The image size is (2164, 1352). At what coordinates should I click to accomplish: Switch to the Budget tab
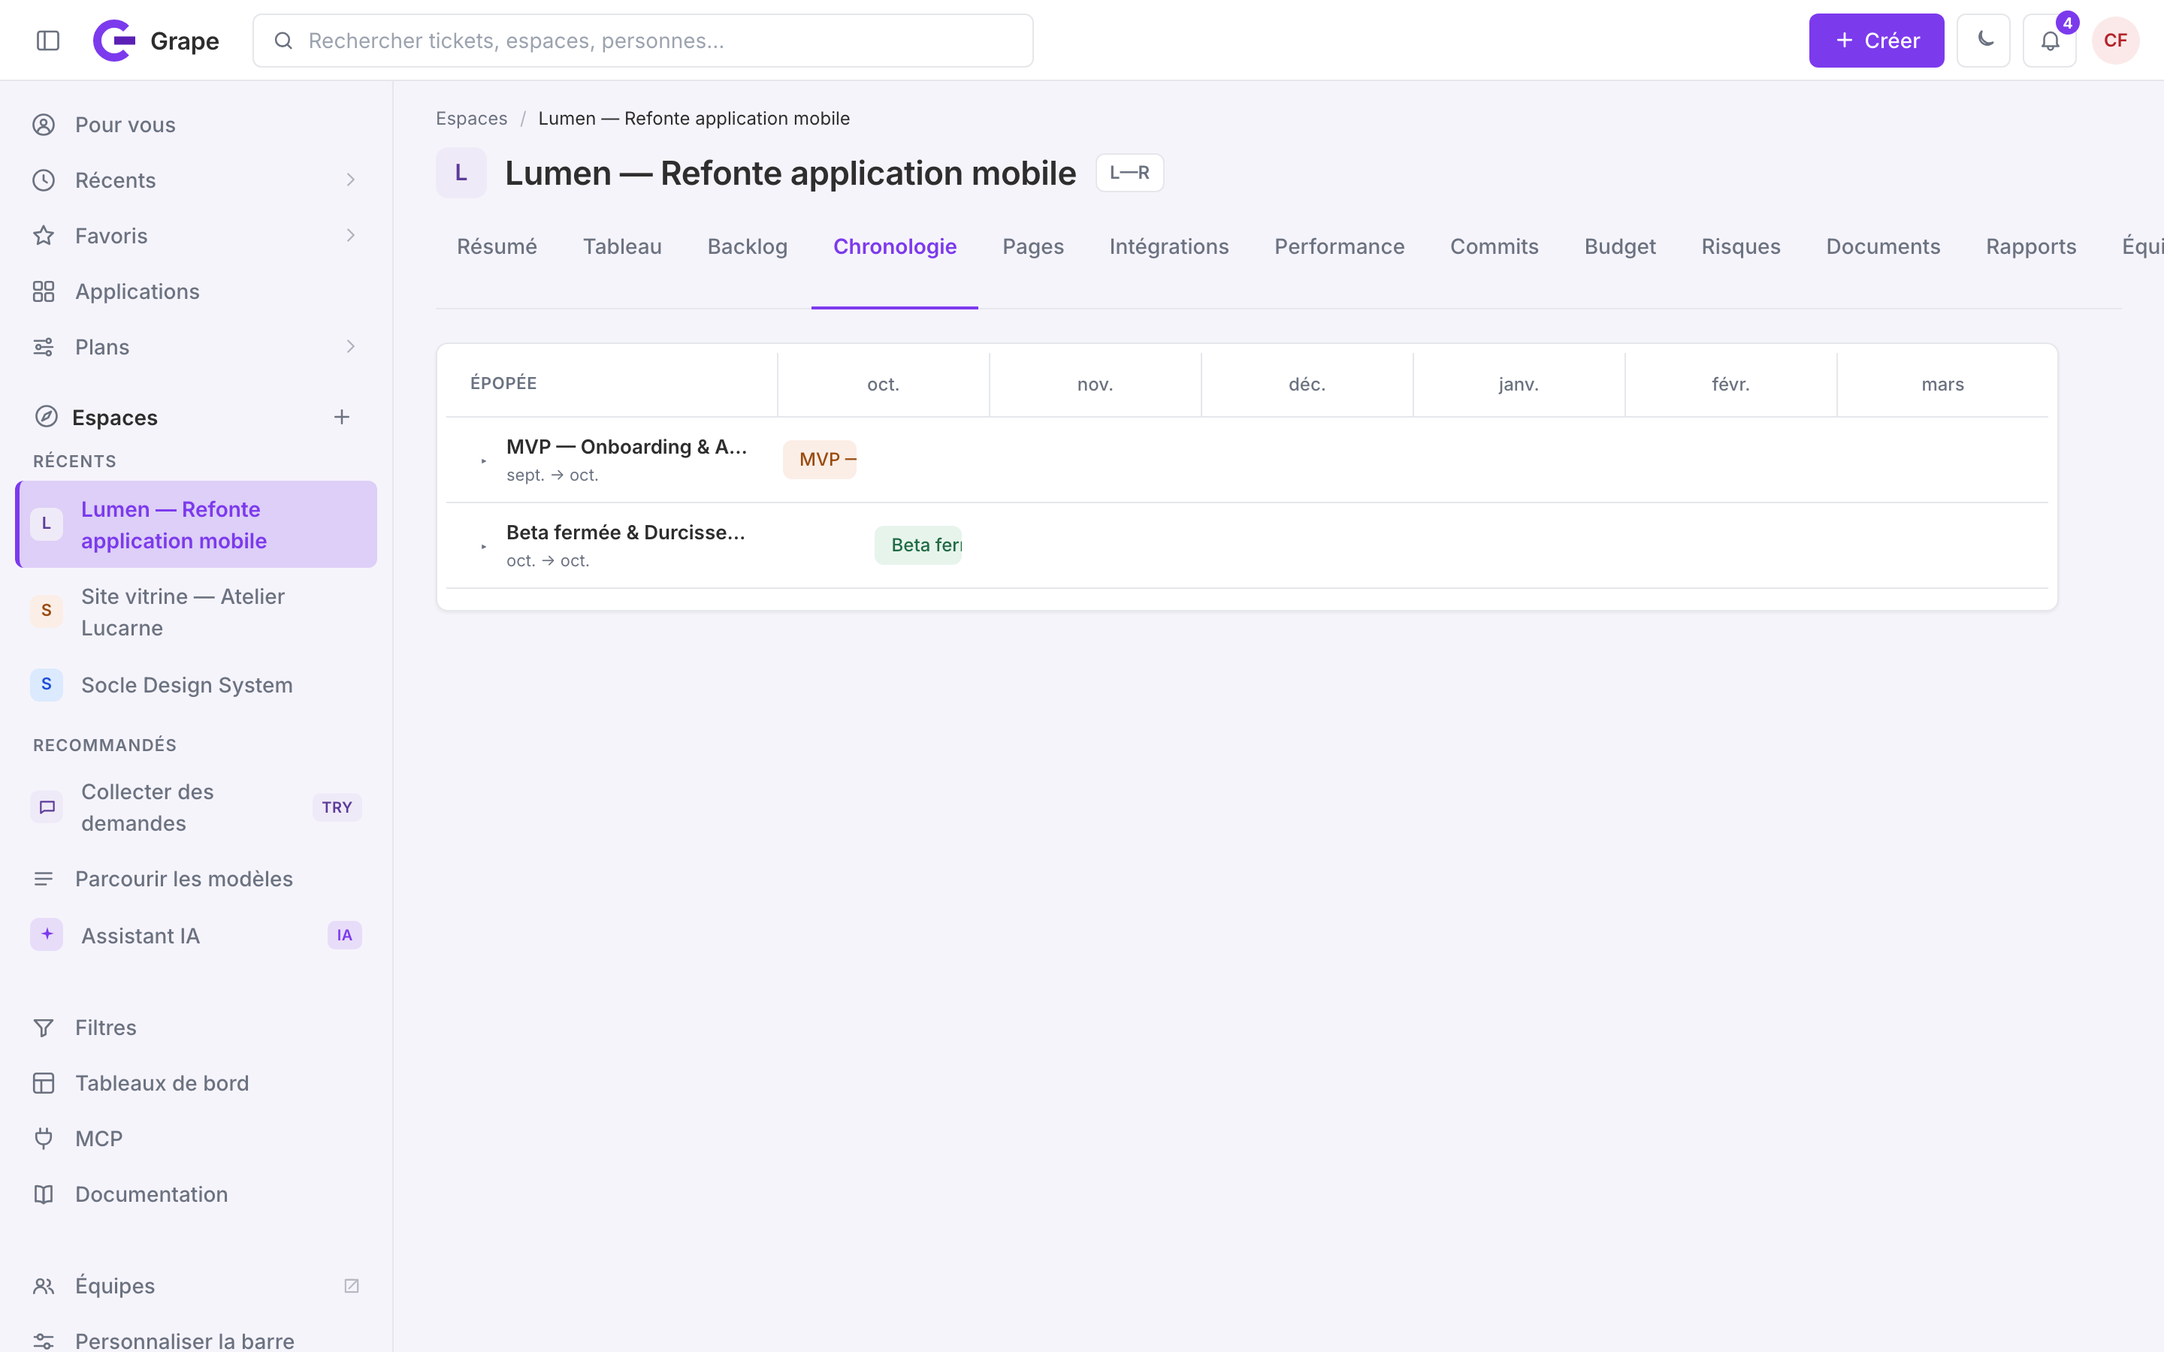(x=1619, y=247)
